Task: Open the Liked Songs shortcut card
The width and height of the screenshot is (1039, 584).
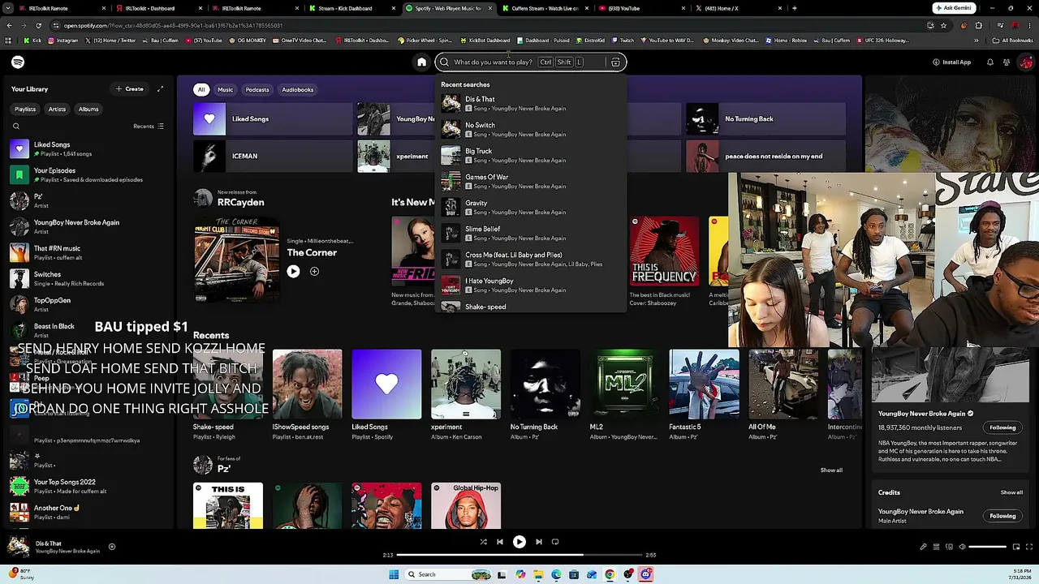Action: click(273, 119)
